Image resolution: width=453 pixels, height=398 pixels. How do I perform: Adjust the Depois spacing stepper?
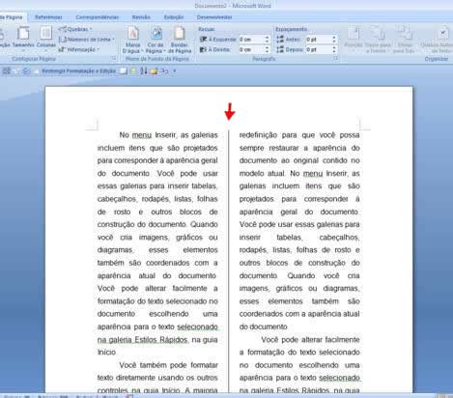click(x=334, y=49)
